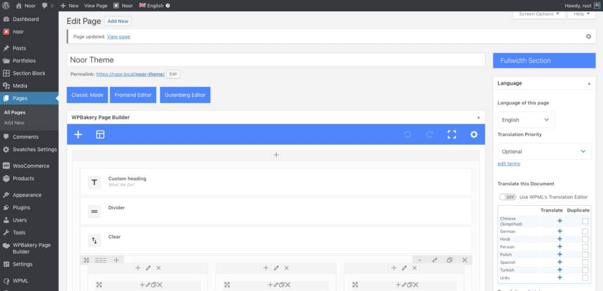Open Howdy, root account menu

tap(582, 6)
